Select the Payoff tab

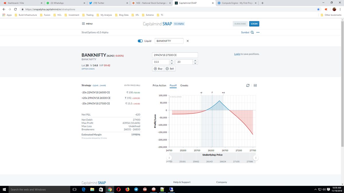[x=173, y=85]
